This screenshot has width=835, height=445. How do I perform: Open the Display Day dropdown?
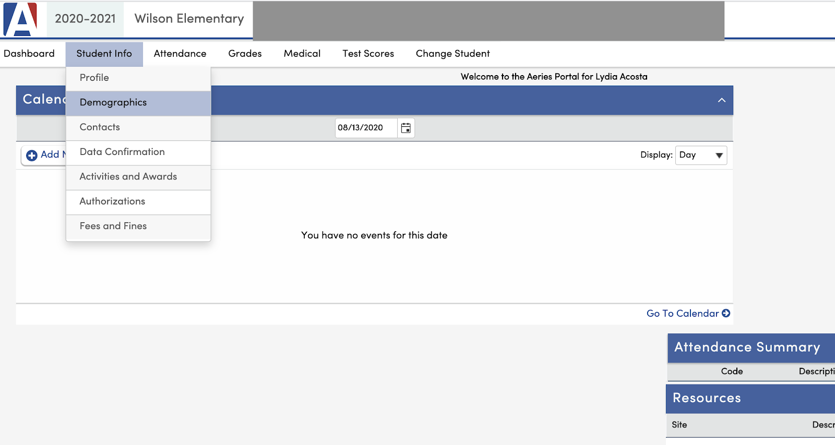[x=700, y=155]
